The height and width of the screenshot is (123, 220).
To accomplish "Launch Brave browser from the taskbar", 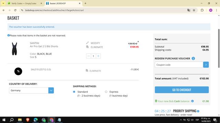I will click(x=27, y=120).
